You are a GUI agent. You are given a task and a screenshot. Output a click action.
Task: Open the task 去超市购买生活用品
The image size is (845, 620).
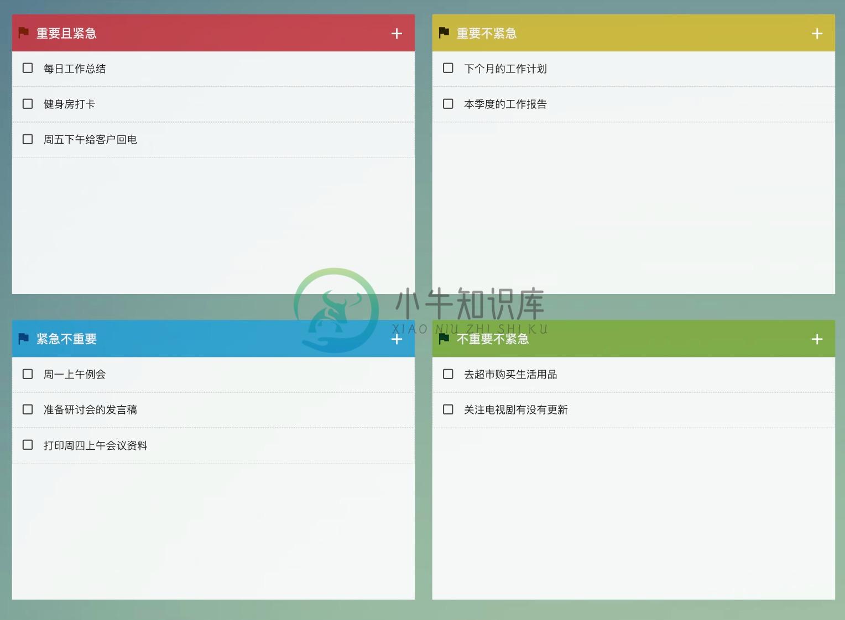(x=510, y=374)
